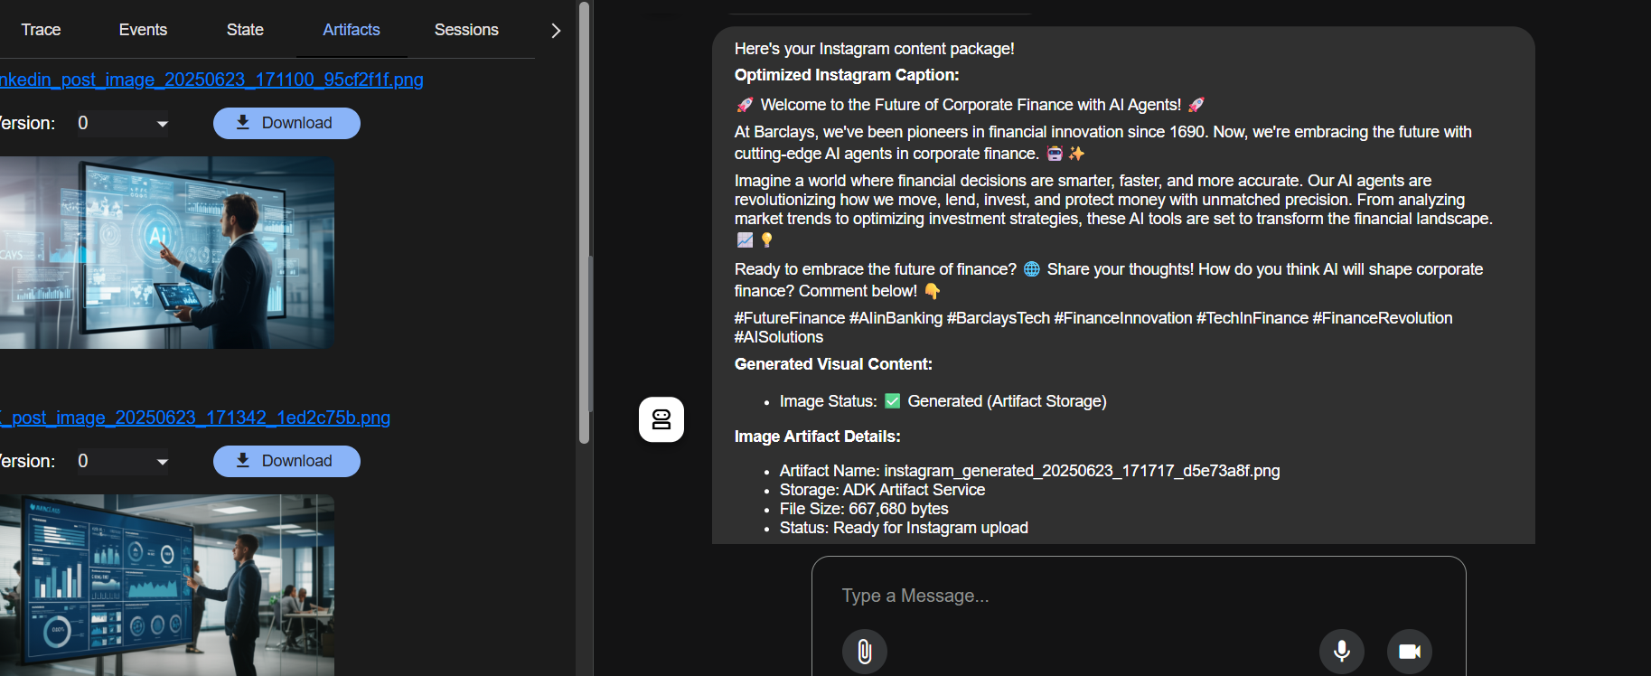
Task: Open Version dropdown for linkedin post image
Action: (x=122, y=123)
